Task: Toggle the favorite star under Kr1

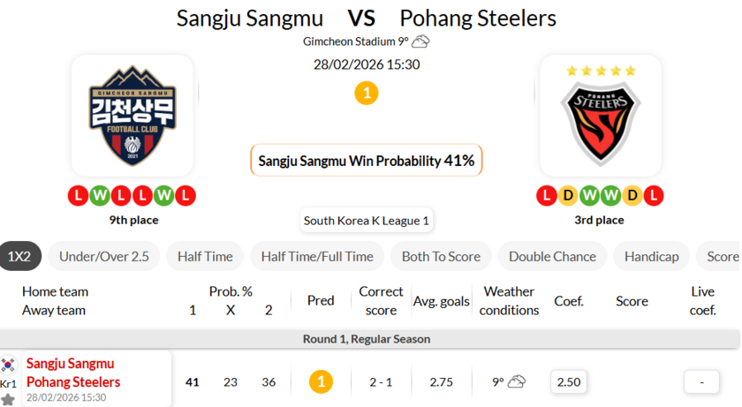Action: [8, 399]
